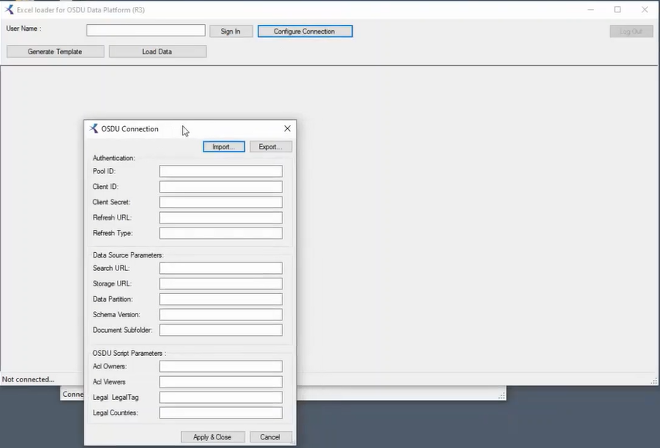
Task: Click the Sign In button
Action: [231, 31]
